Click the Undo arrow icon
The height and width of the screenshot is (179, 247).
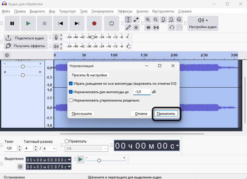172,28
